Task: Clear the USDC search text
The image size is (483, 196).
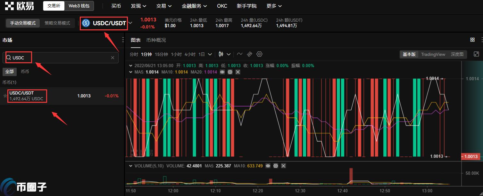Action: (112, 58)
